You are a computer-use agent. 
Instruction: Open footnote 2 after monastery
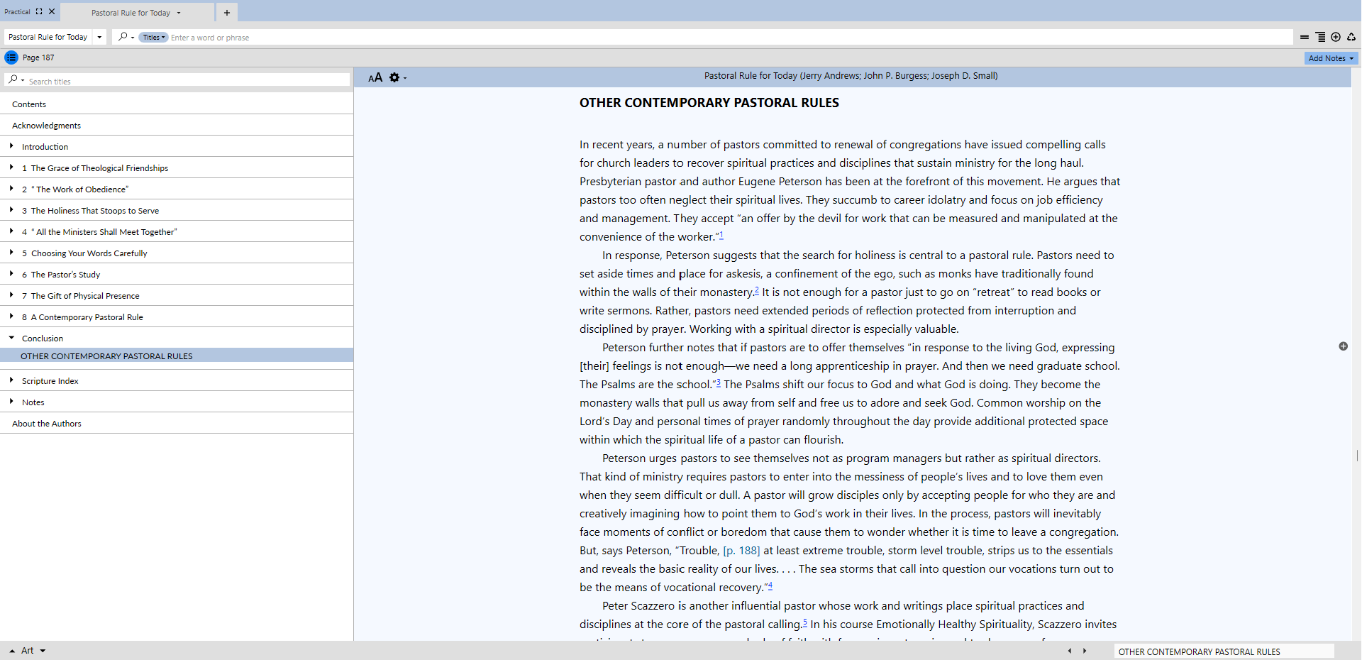click(x=757, y=290)
